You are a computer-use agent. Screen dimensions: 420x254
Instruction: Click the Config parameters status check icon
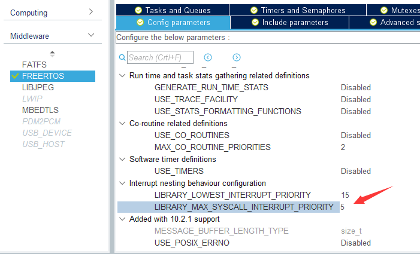pyautogui.click(x=140, y=22)
